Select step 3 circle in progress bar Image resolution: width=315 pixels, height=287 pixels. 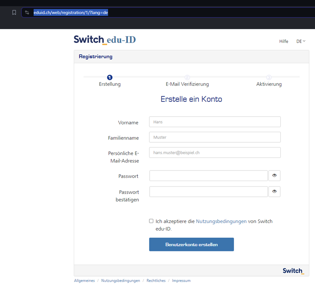[x=269, y=77]
